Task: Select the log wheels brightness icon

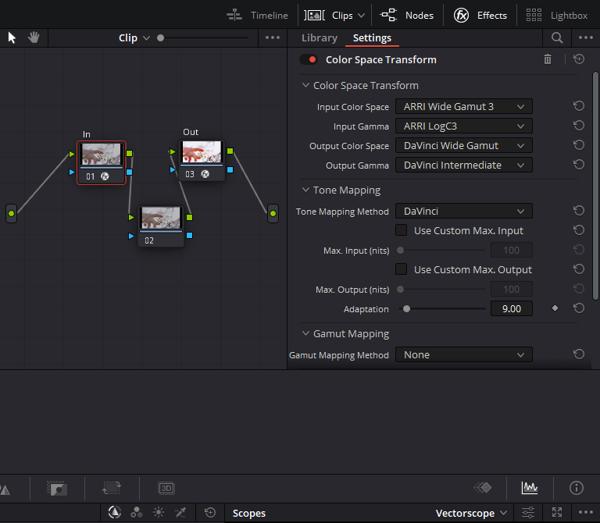Action: (x=159, y=512)
